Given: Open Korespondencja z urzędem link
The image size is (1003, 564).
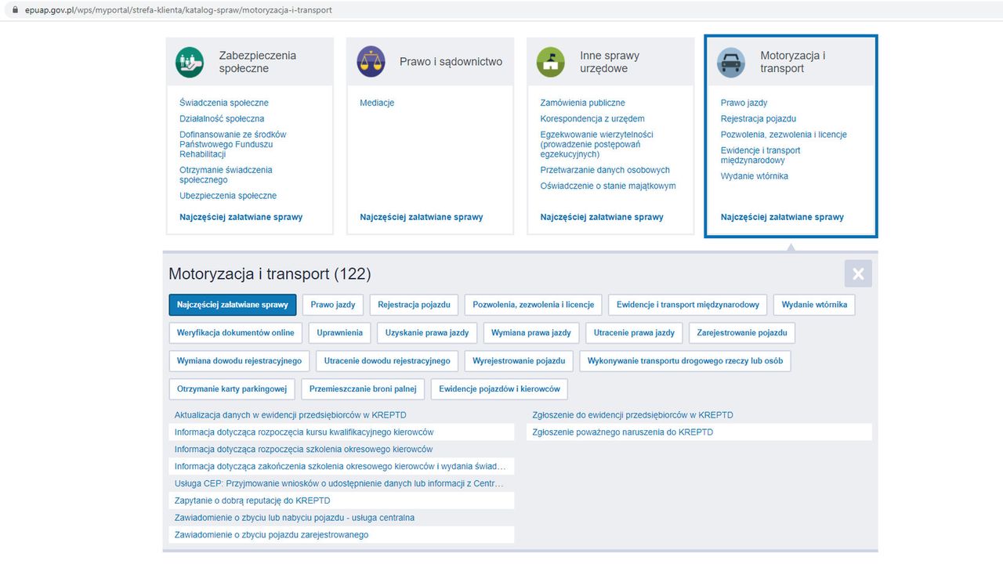Looking at the screenshot, I should click(592, 119).
